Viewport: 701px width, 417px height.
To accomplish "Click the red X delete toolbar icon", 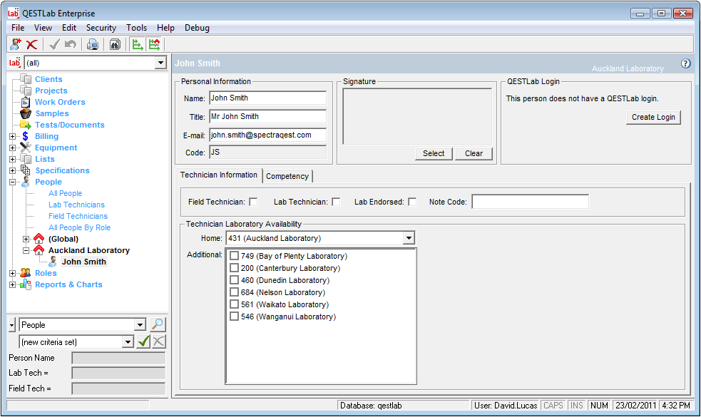I will (32, 44).
